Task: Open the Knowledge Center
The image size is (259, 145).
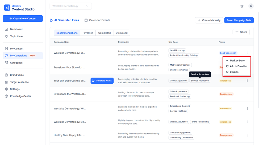Action: pos(20,96)
